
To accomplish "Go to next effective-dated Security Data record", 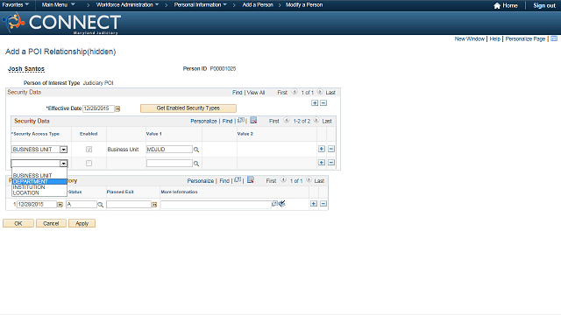I will pos(320,92).
